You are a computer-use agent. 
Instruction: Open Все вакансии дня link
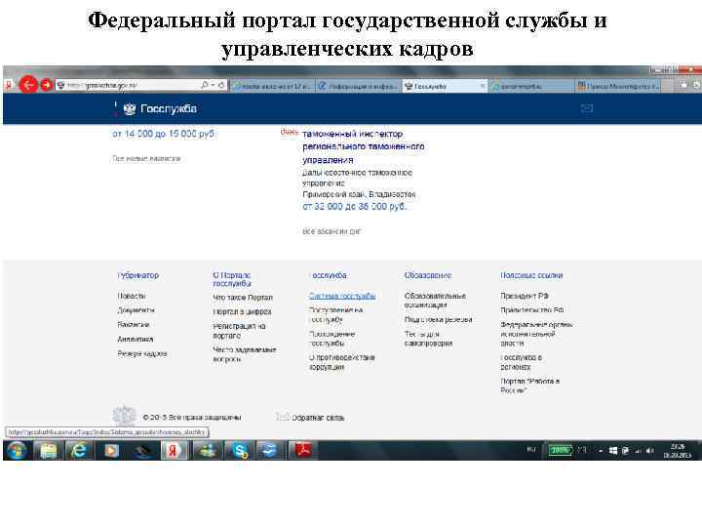click(x=331, y=231)
